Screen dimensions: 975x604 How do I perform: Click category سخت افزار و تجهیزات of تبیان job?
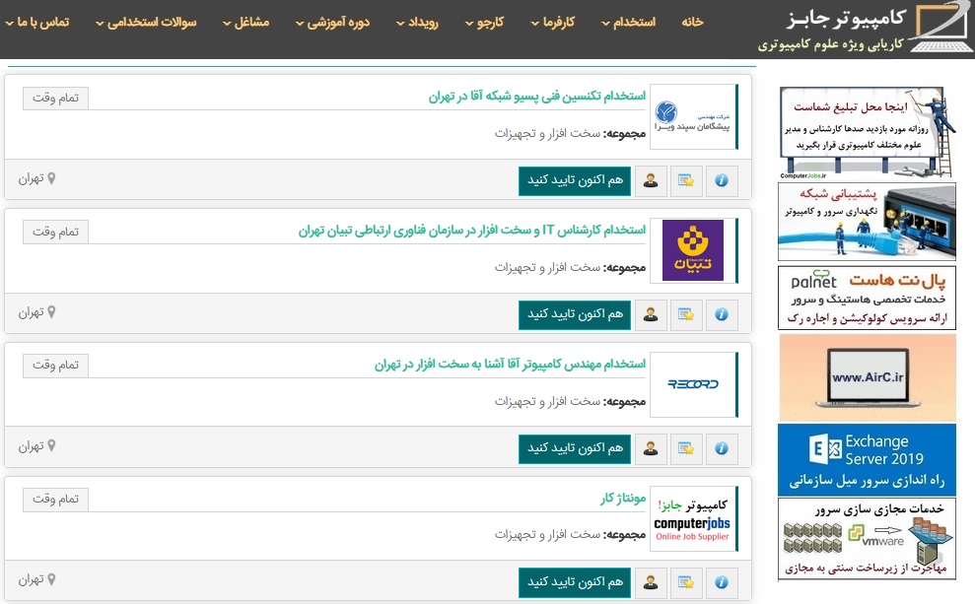coord(548,267)
